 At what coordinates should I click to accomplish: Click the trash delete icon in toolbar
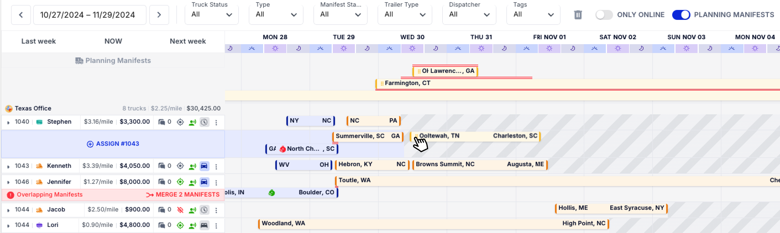(x=578, y=15)
